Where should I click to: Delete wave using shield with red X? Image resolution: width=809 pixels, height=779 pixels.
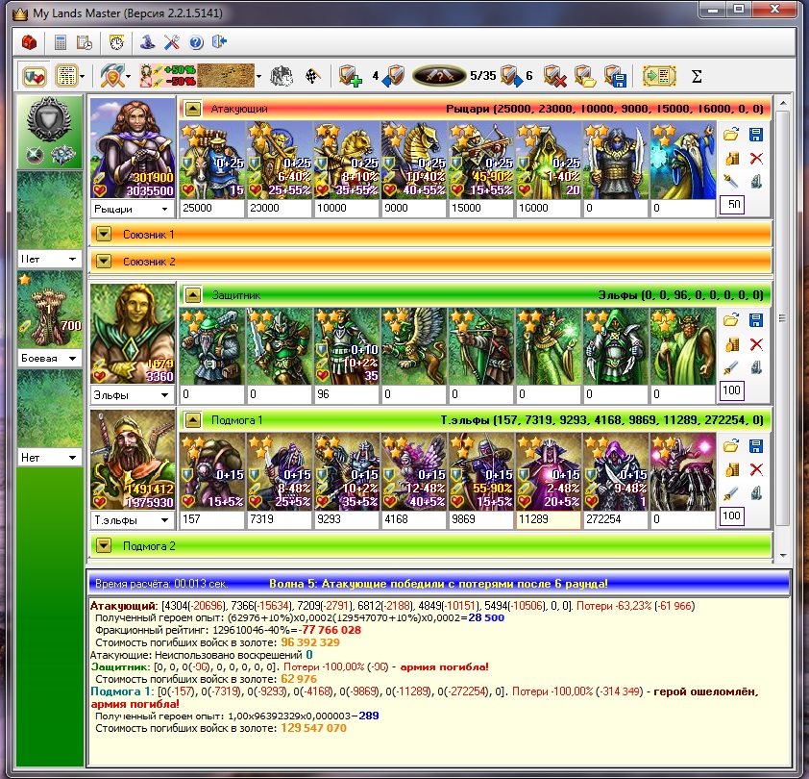(554, 76)
